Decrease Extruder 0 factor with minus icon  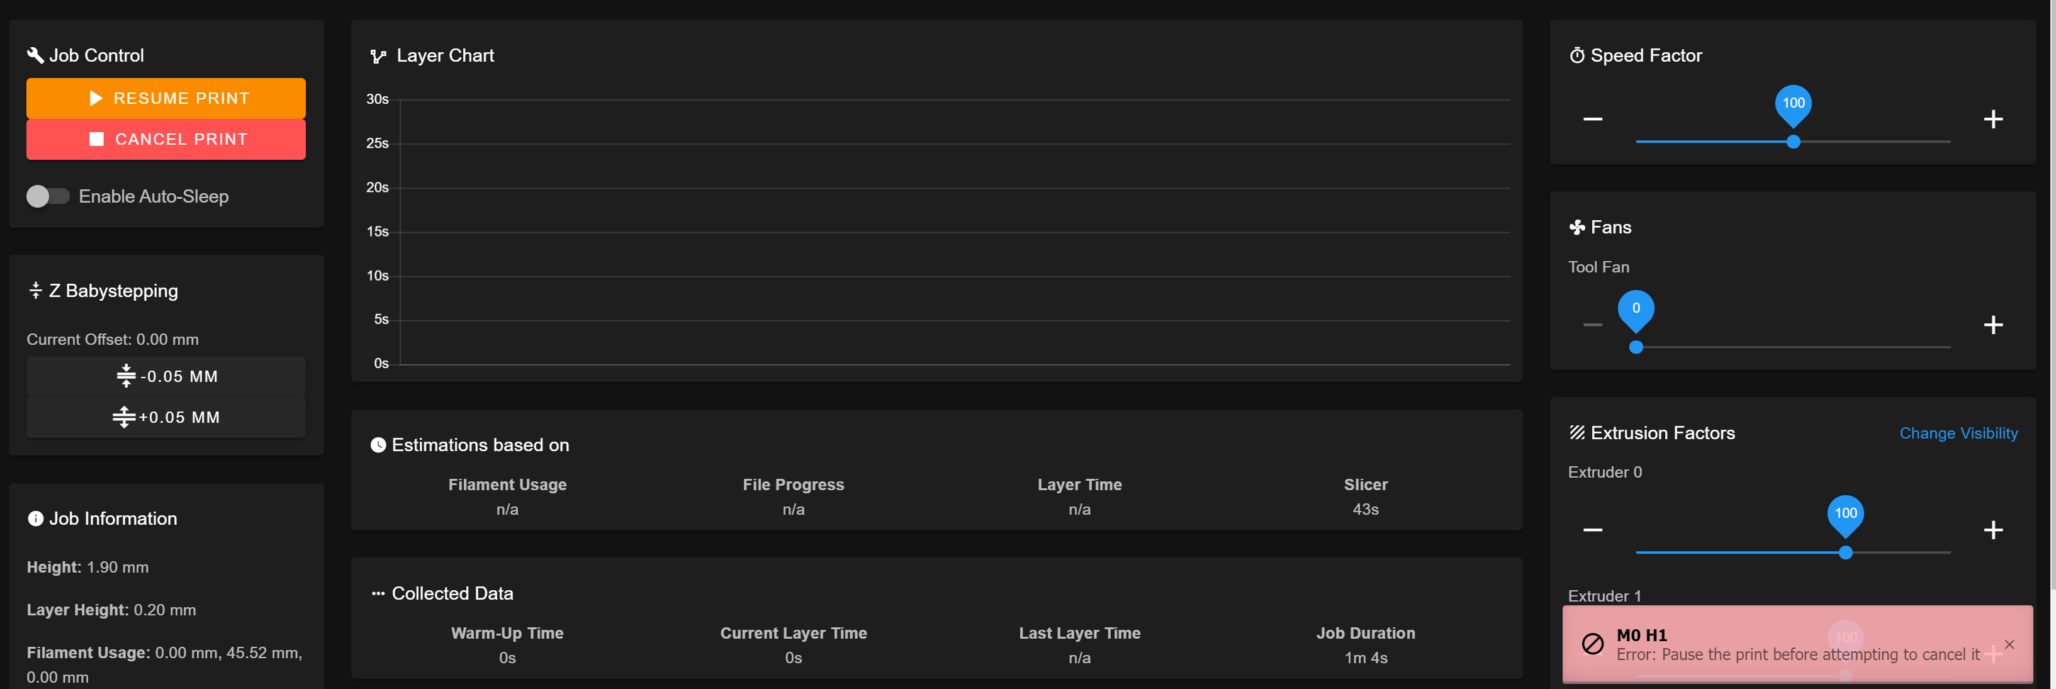[1593, 530]
